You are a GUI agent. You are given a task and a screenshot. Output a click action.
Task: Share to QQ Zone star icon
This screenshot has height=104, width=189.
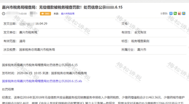184,14
